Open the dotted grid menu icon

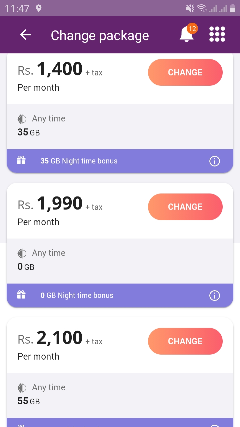click(x=217, y=34)
